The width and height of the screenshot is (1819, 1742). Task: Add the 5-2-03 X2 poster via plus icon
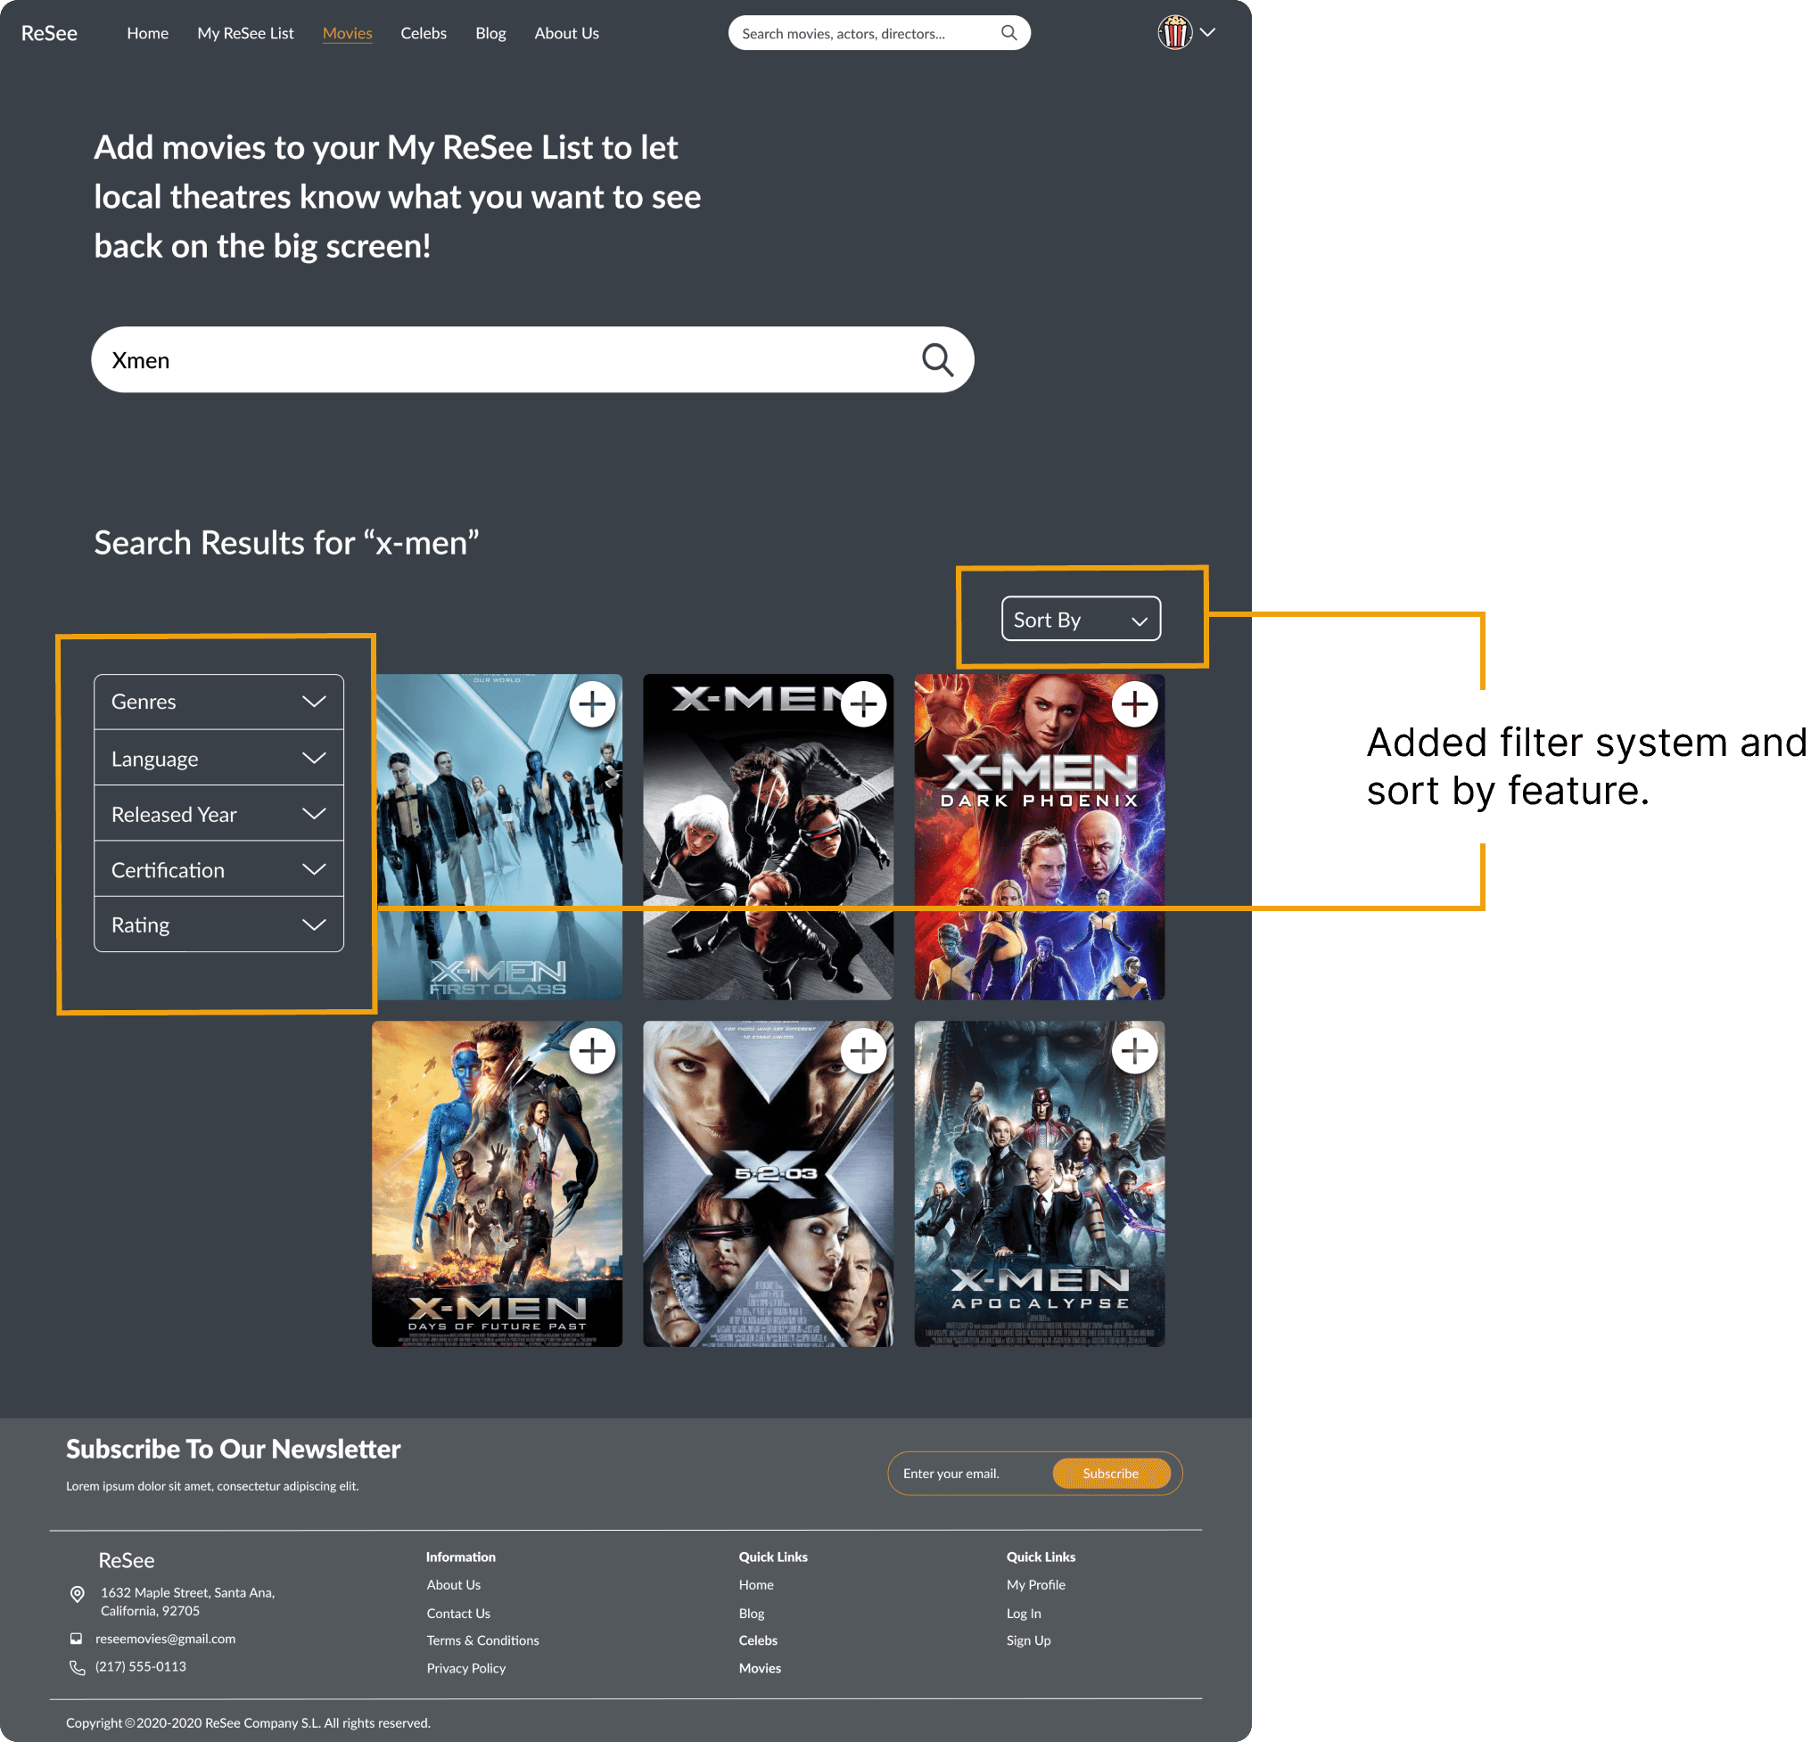[863, 1051]
